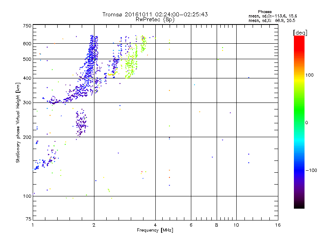Viewport: 327px width, 245px height.
Task: Click the phase colorbar gradient
Action: (x=299, y=122)
